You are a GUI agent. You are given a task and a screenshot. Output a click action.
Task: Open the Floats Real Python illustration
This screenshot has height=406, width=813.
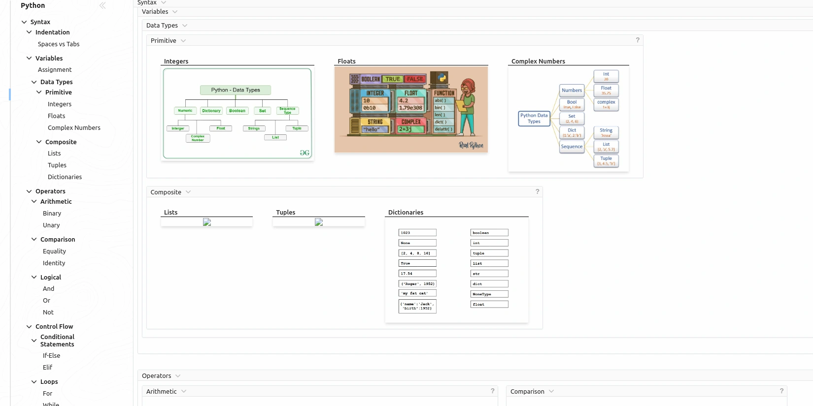click(x=411, y=109)
